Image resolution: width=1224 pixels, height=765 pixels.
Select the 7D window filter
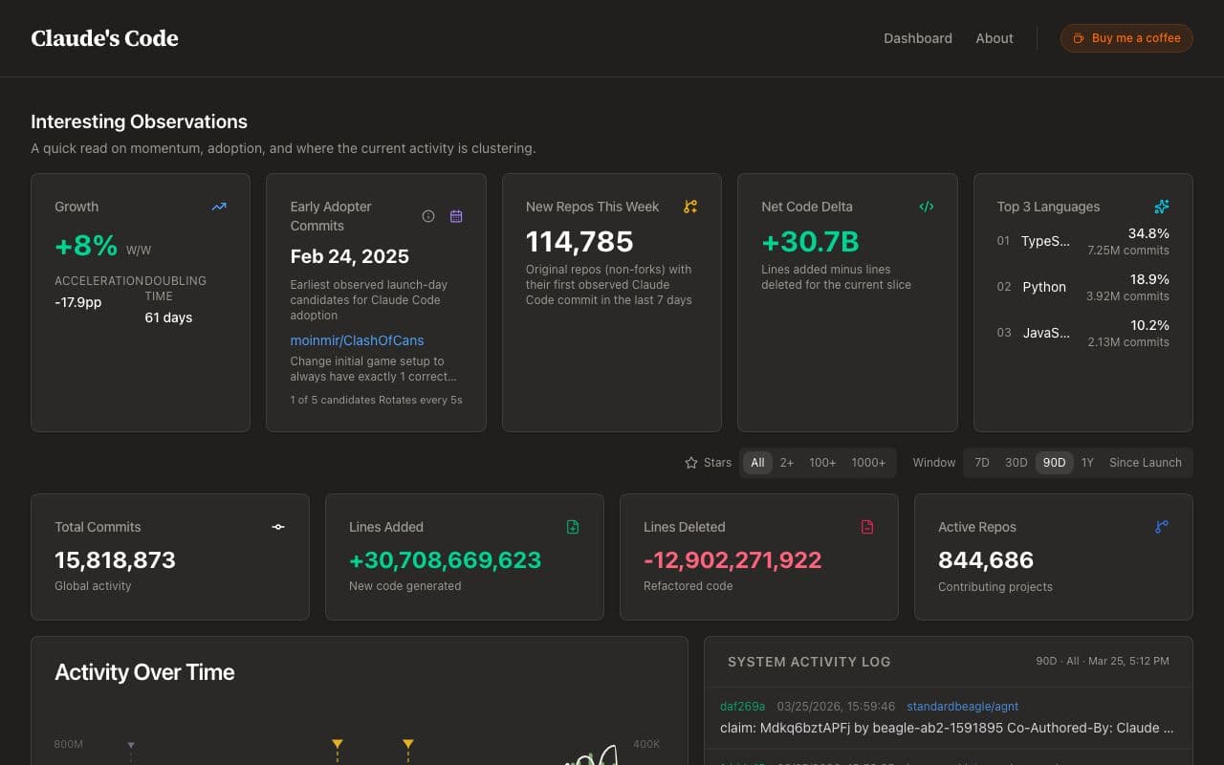pos(981,463)
